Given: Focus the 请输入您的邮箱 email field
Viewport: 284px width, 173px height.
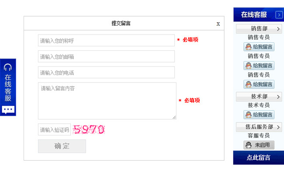Looking at the screenshot, I should [x=106, y=56].
